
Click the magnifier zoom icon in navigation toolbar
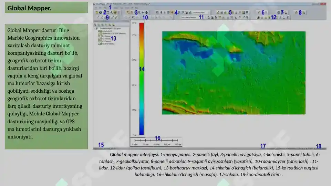139,12
